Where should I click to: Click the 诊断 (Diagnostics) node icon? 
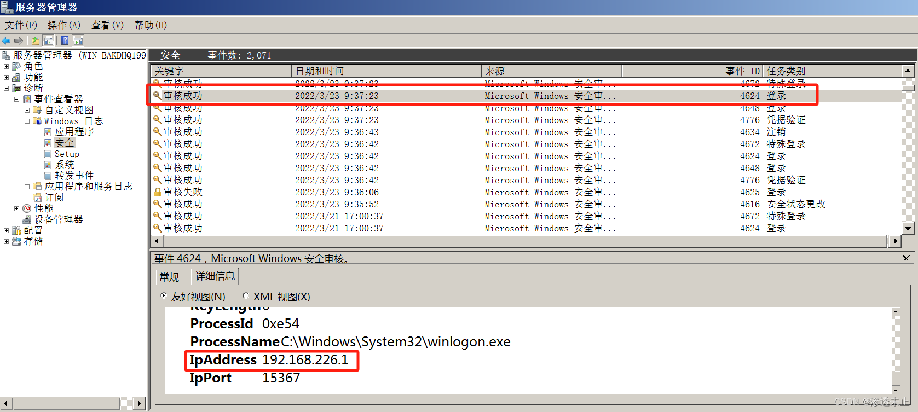(16, 88)
